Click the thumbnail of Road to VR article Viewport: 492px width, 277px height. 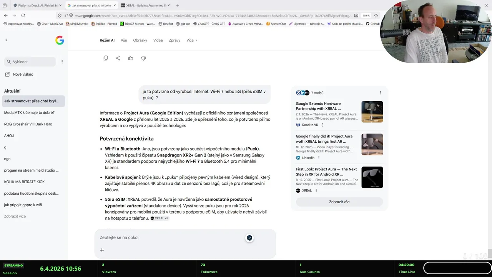tap(372, 112)
